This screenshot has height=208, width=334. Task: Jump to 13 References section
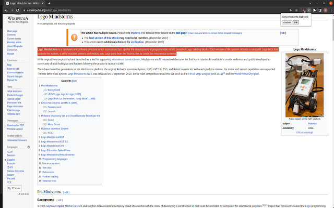click(x=46, y=172)
